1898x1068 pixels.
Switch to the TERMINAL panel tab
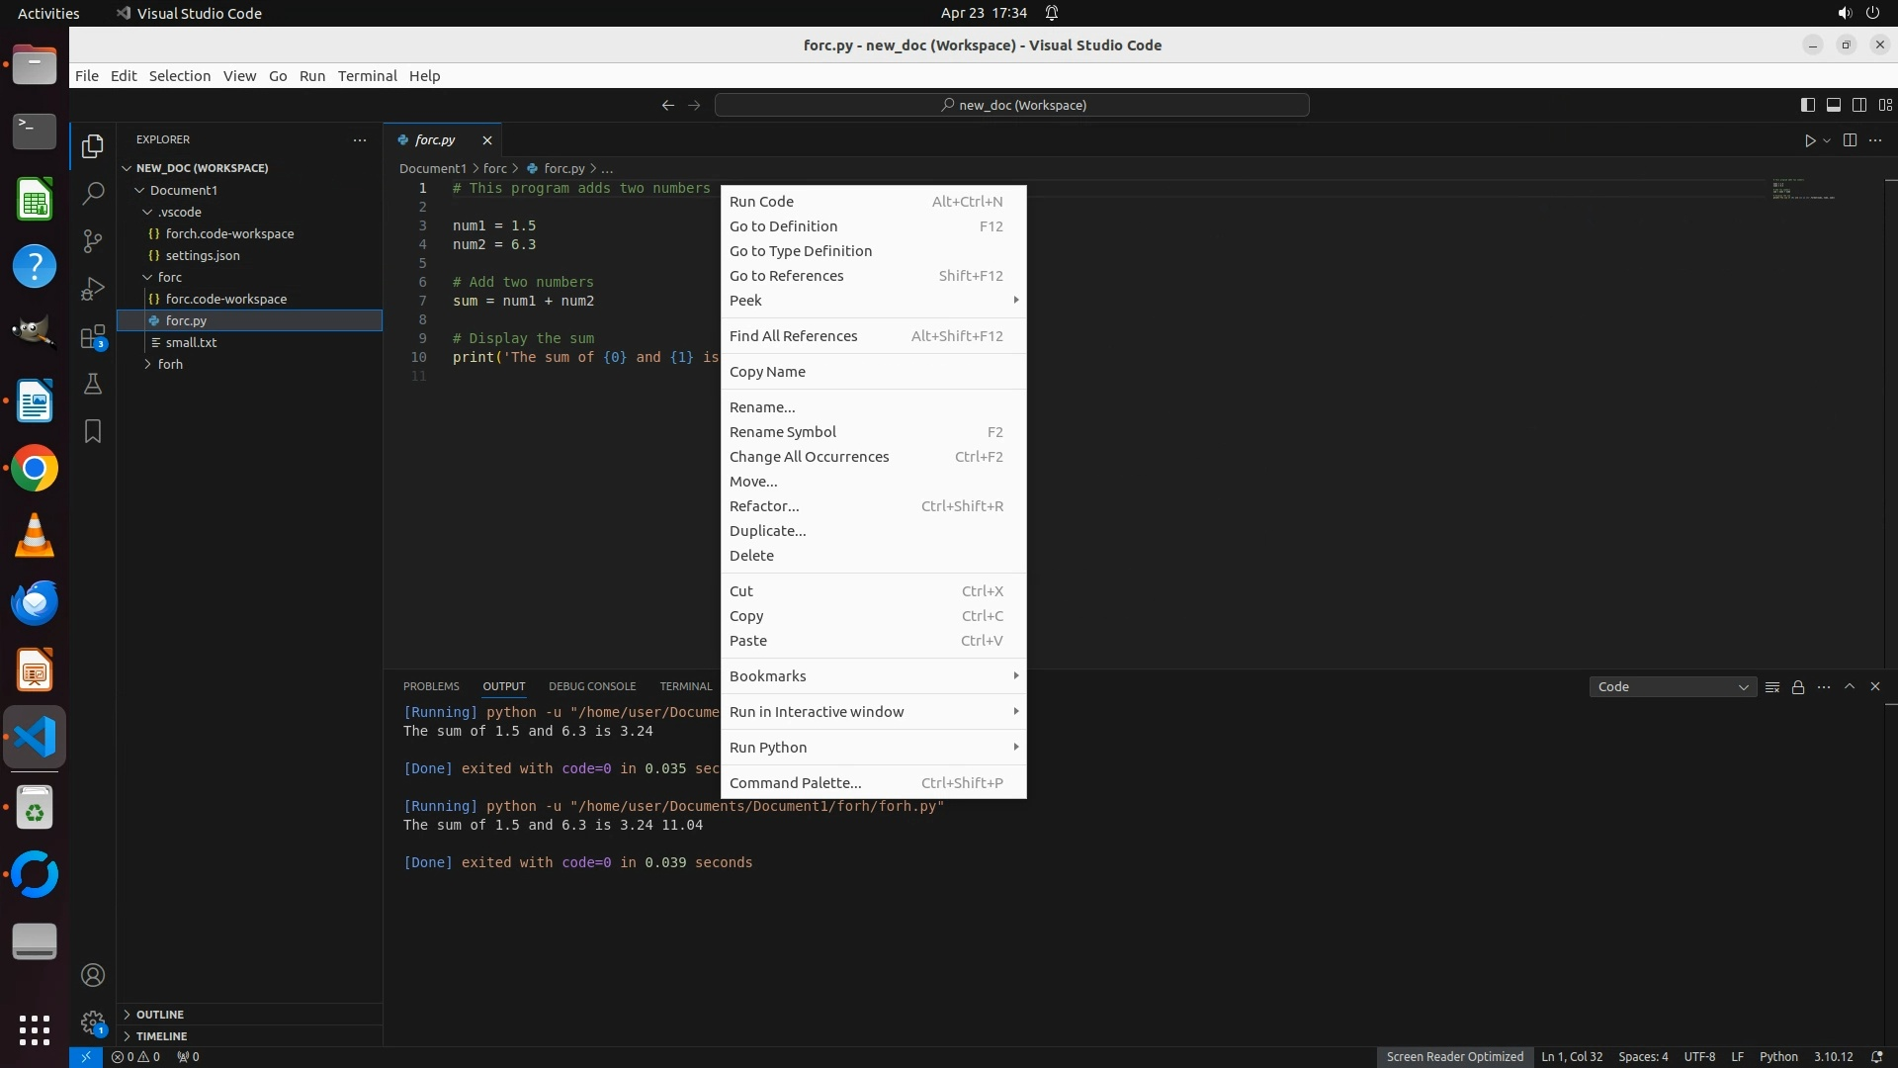(685, 686)
